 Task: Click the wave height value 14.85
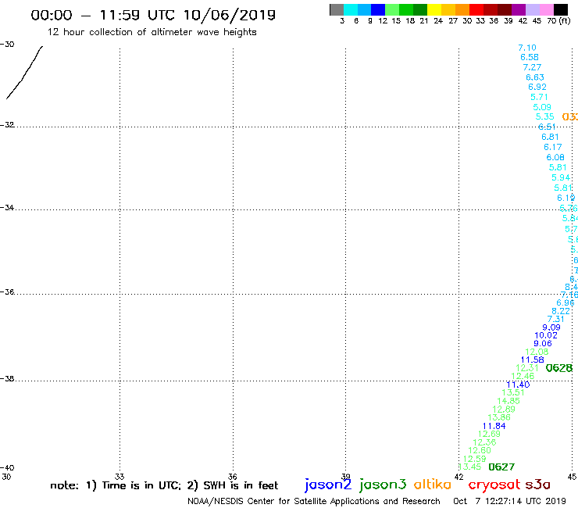click(x=508, y=401)
